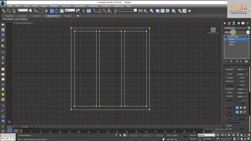
Task: Open the Group menu
Action: tap(26, 6)
